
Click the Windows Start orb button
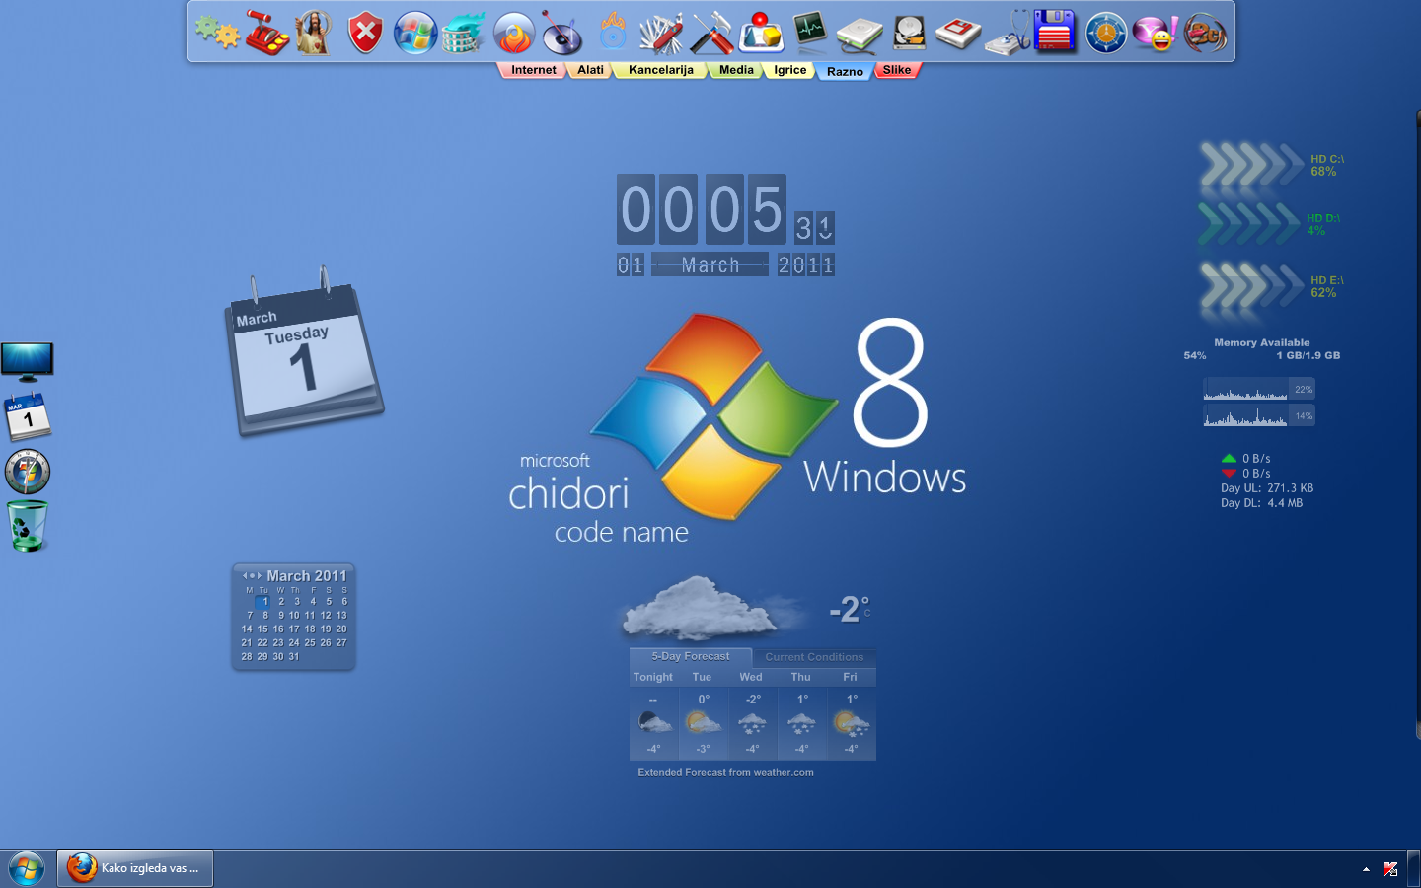pyautogui.click(x=27, y=868)
